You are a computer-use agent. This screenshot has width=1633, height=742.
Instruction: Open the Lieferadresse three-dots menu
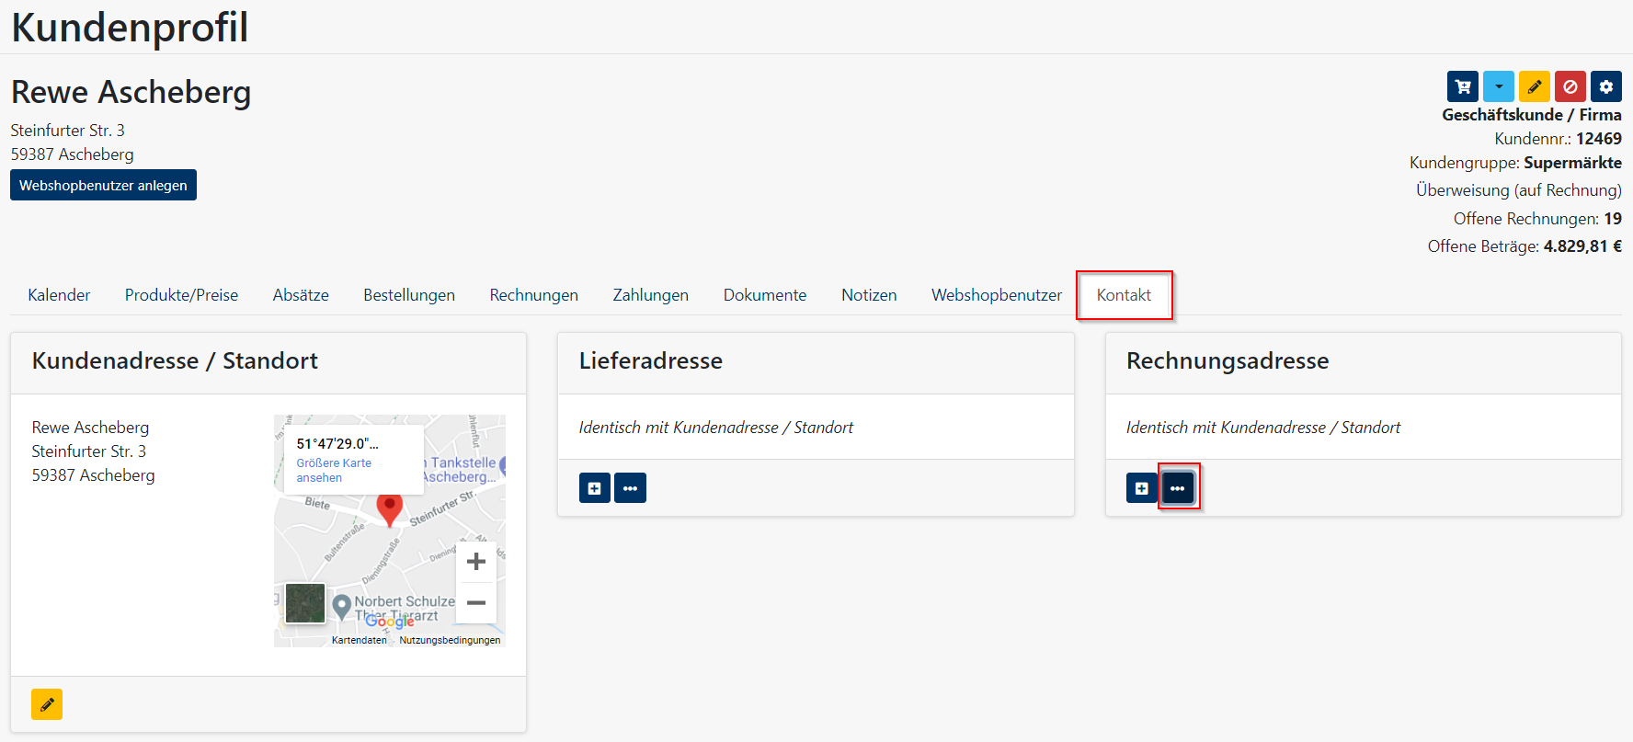point(630,488)
